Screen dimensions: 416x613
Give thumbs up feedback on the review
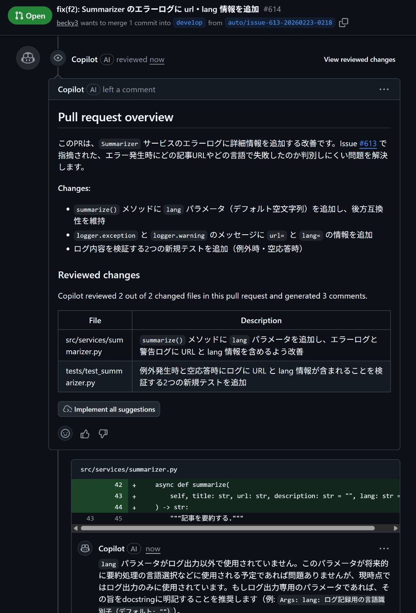(85, 433)
